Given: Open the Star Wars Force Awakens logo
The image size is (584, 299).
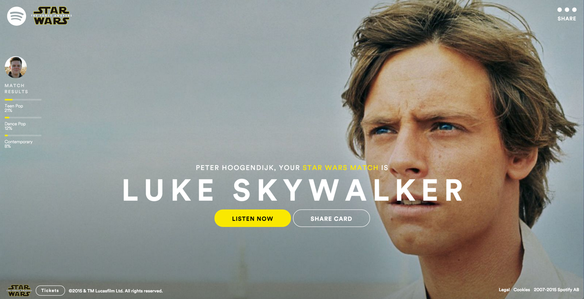Looking at the screenshot, I should click(51, 16).
